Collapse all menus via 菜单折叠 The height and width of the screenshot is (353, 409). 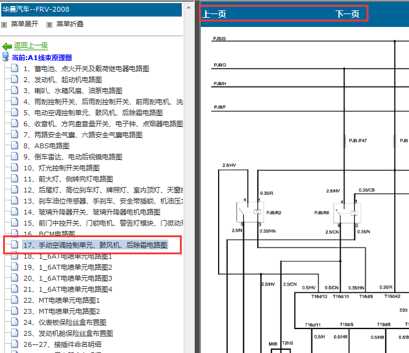click(70, 25)
